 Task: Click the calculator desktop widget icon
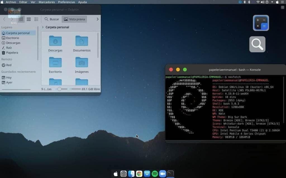pos(261,23)
